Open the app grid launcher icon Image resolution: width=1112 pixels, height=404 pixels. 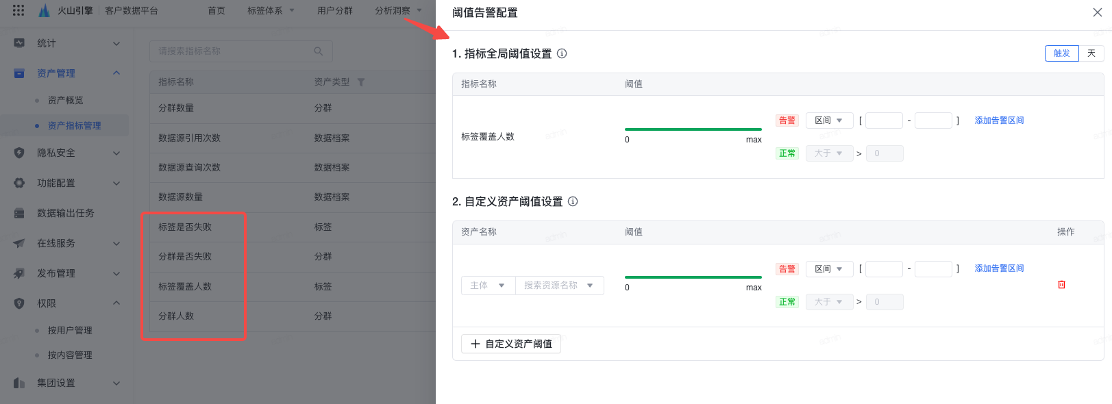tap(18, 10)
